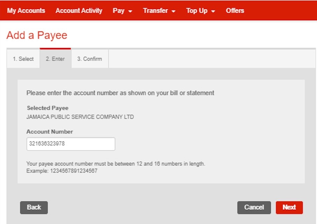317x224 pixels.
Task: Click the Transfer menu's chevron arrow
Action: [174, 11]
